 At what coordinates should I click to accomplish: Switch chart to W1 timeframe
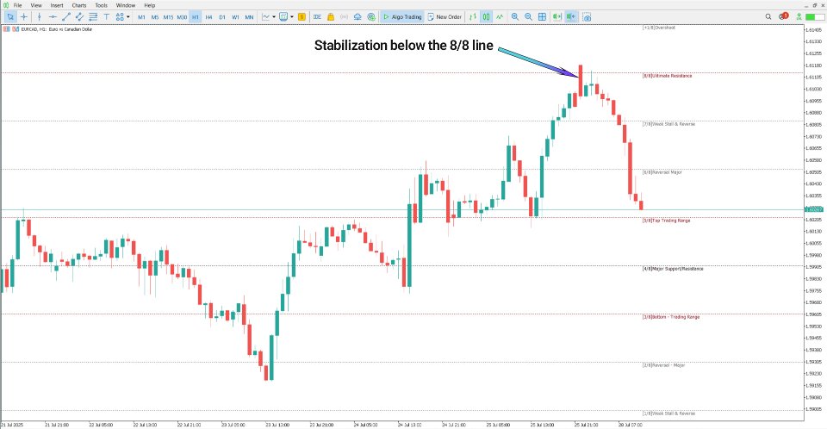[x=235, y=17]
